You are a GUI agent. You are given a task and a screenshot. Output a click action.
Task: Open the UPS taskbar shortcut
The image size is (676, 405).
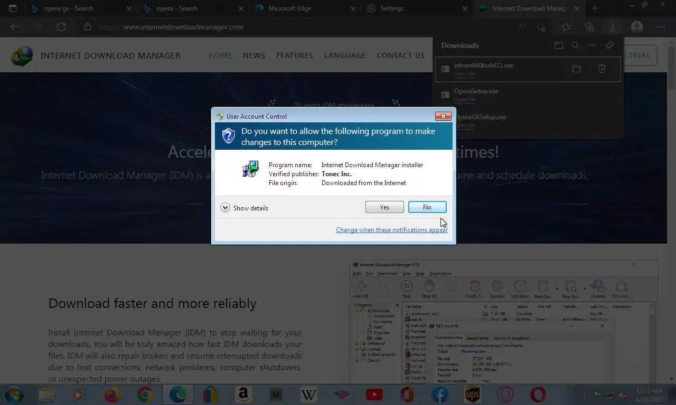(x=472, y=394)
